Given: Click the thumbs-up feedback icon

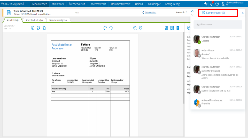Looking at the screenshot, I should coord(206,4).
